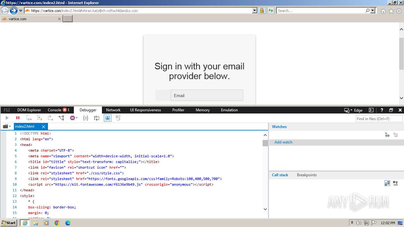Screen dimensions: 404x227
Task: Open Chrome from the taskbar
Action: point(57,223)
